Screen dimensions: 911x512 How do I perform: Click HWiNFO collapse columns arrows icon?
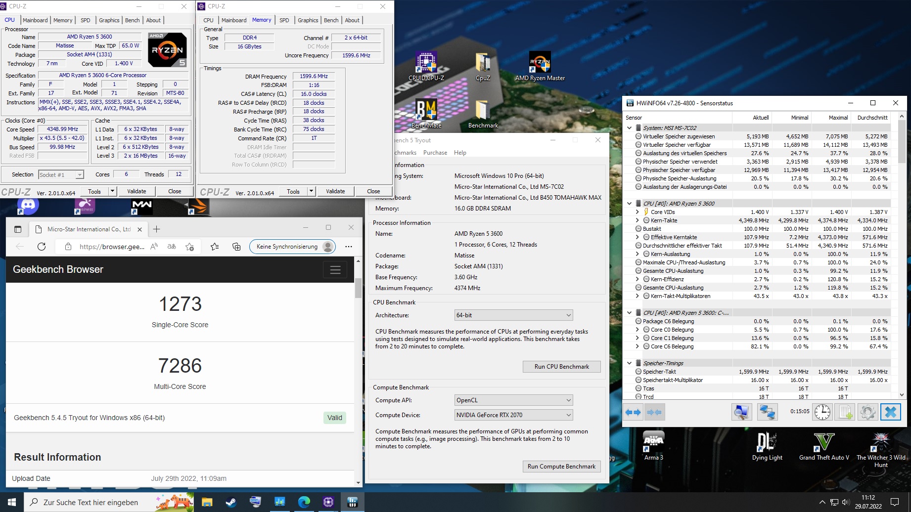click(x=654, y=412)
